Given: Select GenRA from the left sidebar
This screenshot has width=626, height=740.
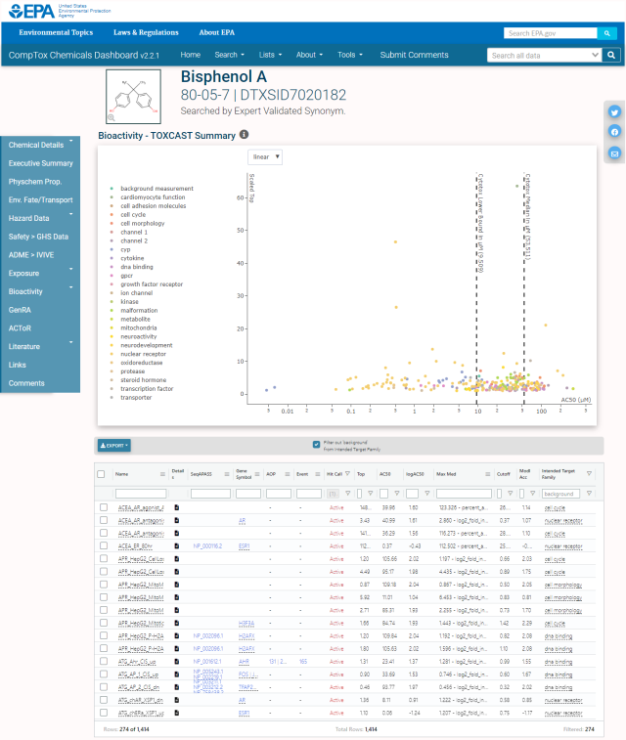Looking at the screenshot, I should point(20,309).
